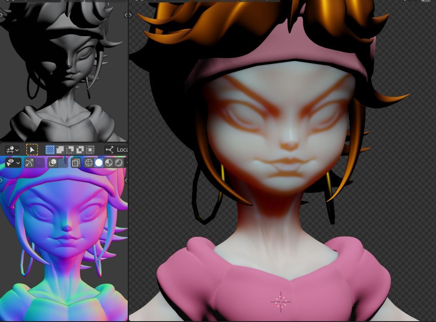Select Solid viewport shading mode
Viewport: 436px width, 322px height.
[x=99, y=163]
